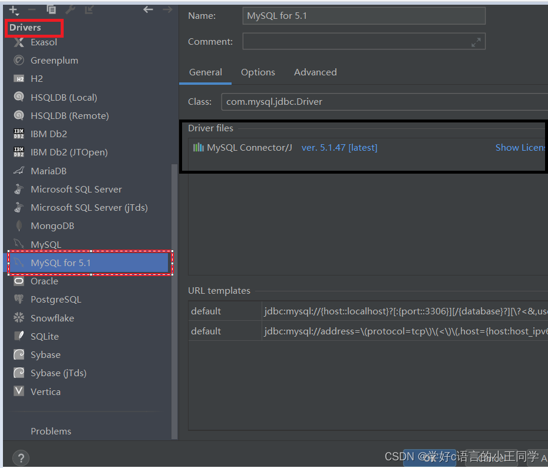Select the SQLite feather icon

tap(19, 336)
